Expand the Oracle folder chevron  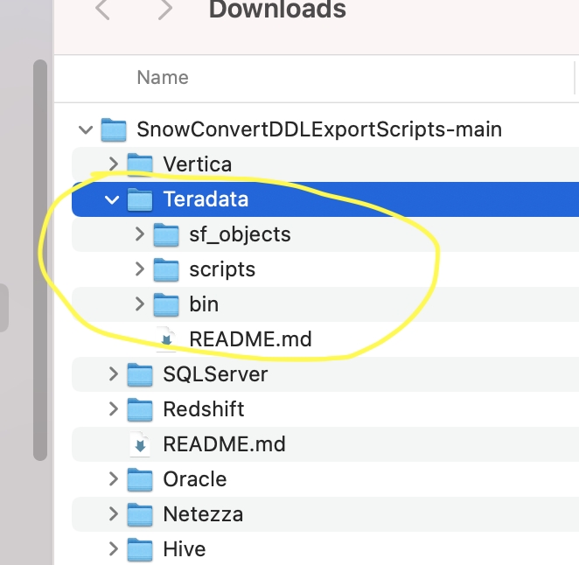point(113,479)
